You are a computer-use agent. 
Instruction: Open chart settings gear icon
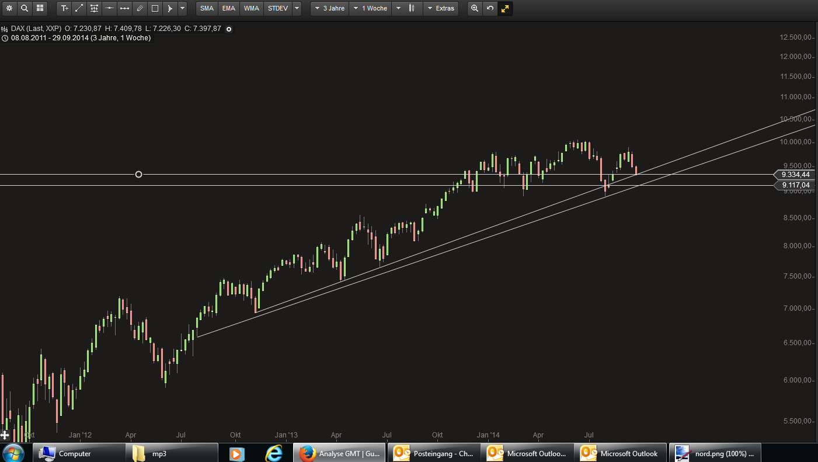tap(9, 8)
